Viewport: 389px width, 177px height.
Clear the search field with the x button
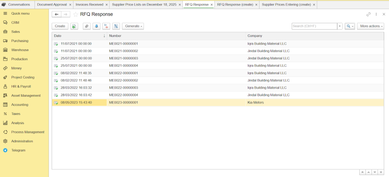click(340, 26)
